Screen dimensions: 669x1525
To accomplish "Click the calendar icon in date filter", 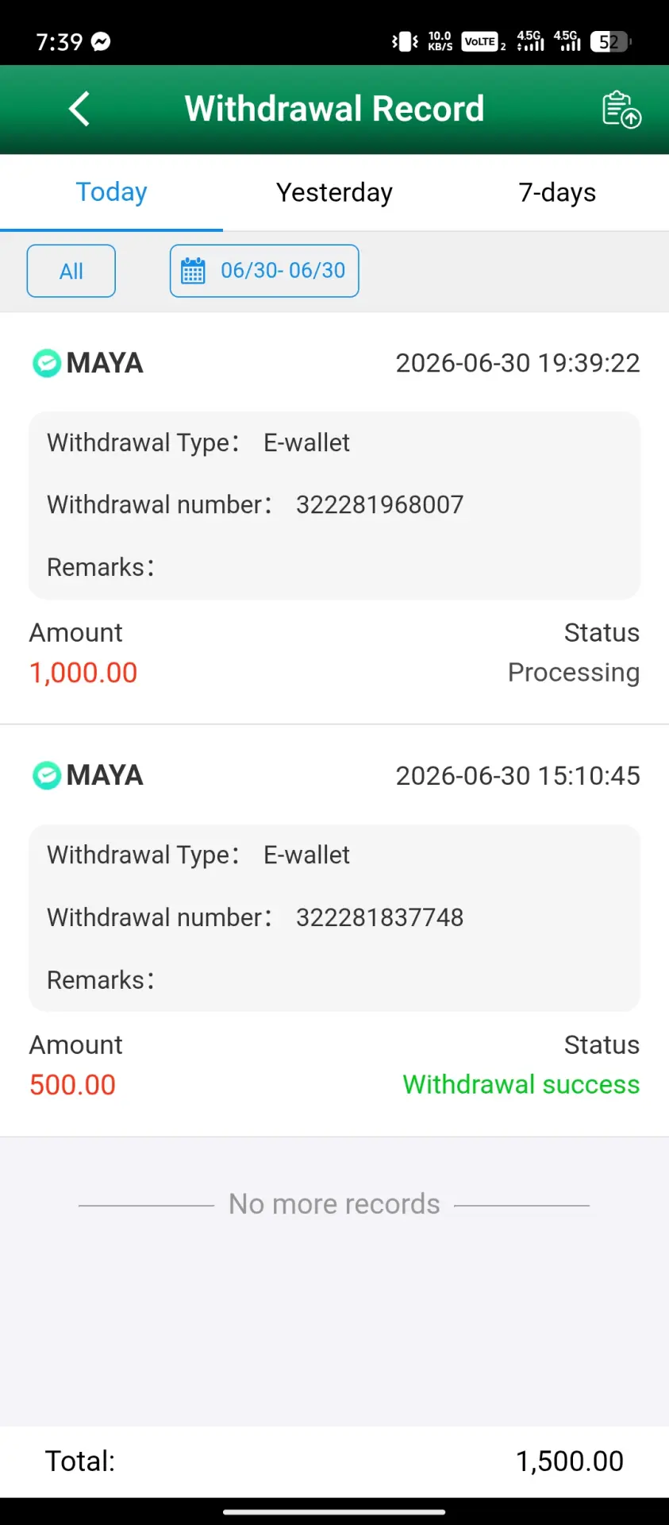I will click(x=193, y=271).
